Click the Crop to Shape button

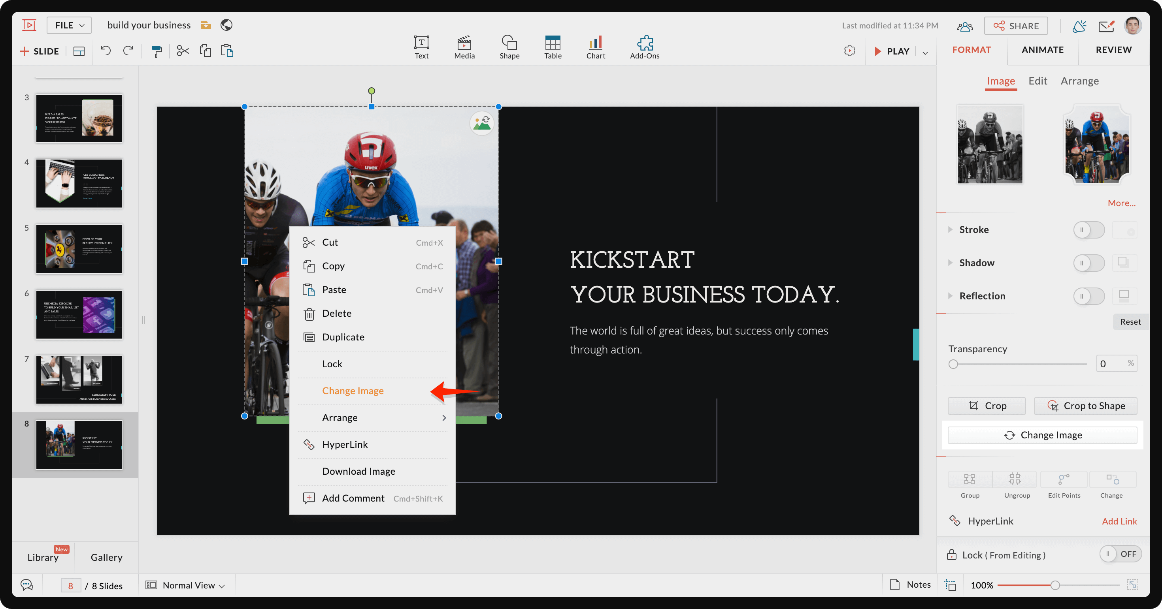(1085, 406)
